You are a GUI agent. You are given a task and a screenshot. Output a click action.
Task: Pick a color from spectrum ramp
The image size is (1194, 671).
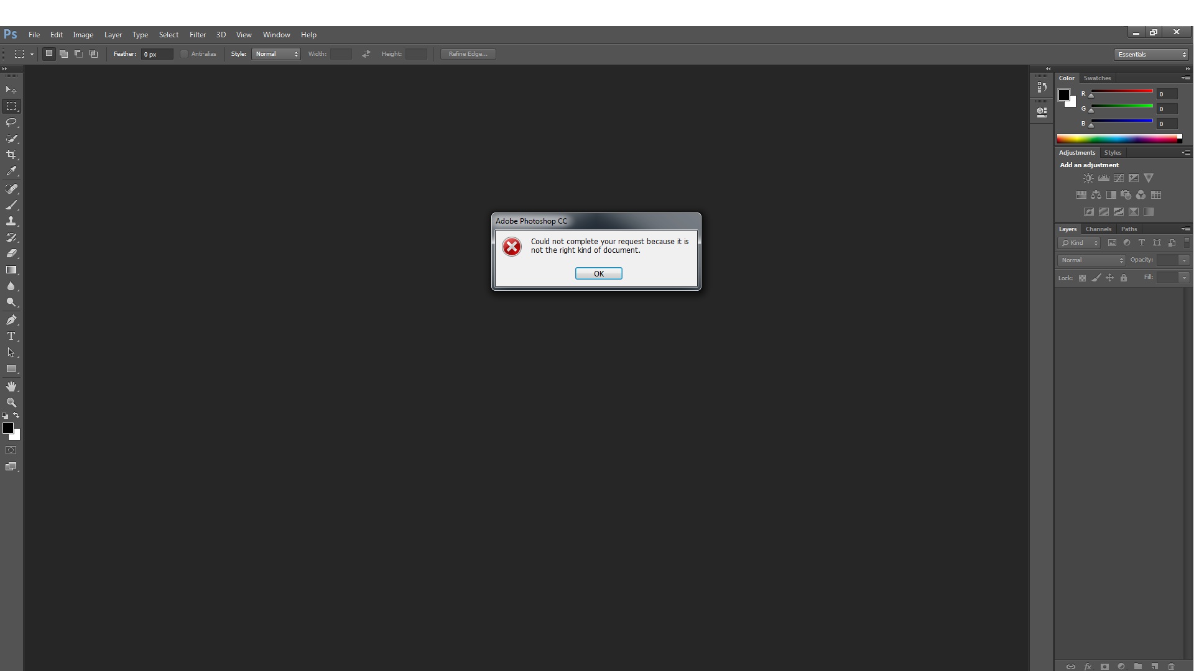click(x=1119, y=139)
